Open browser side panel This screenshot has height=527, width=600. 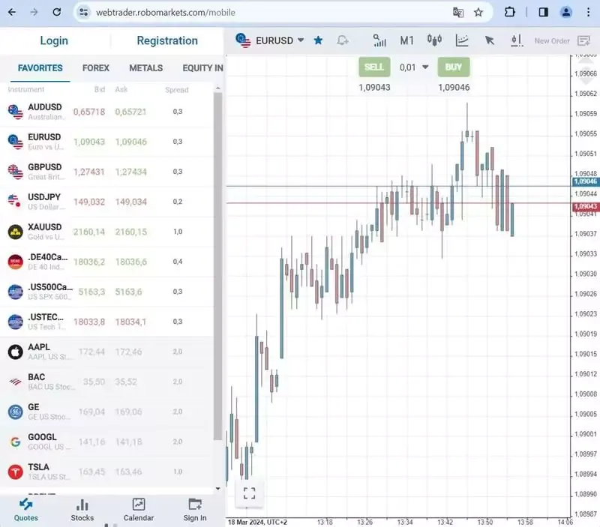tap(543, 12)
